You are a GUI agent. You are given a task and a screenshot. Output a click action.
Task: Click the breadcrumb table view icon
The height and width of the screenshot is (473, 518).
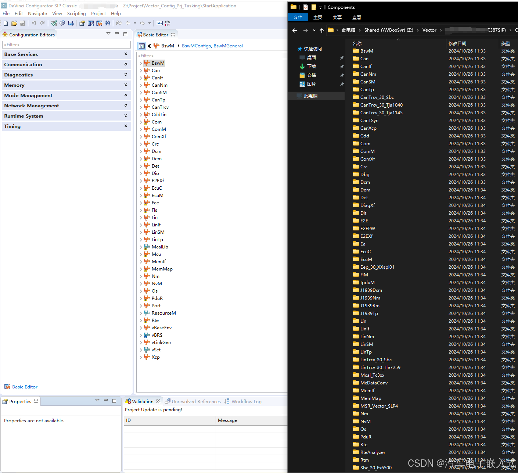[x=141, y=46]
